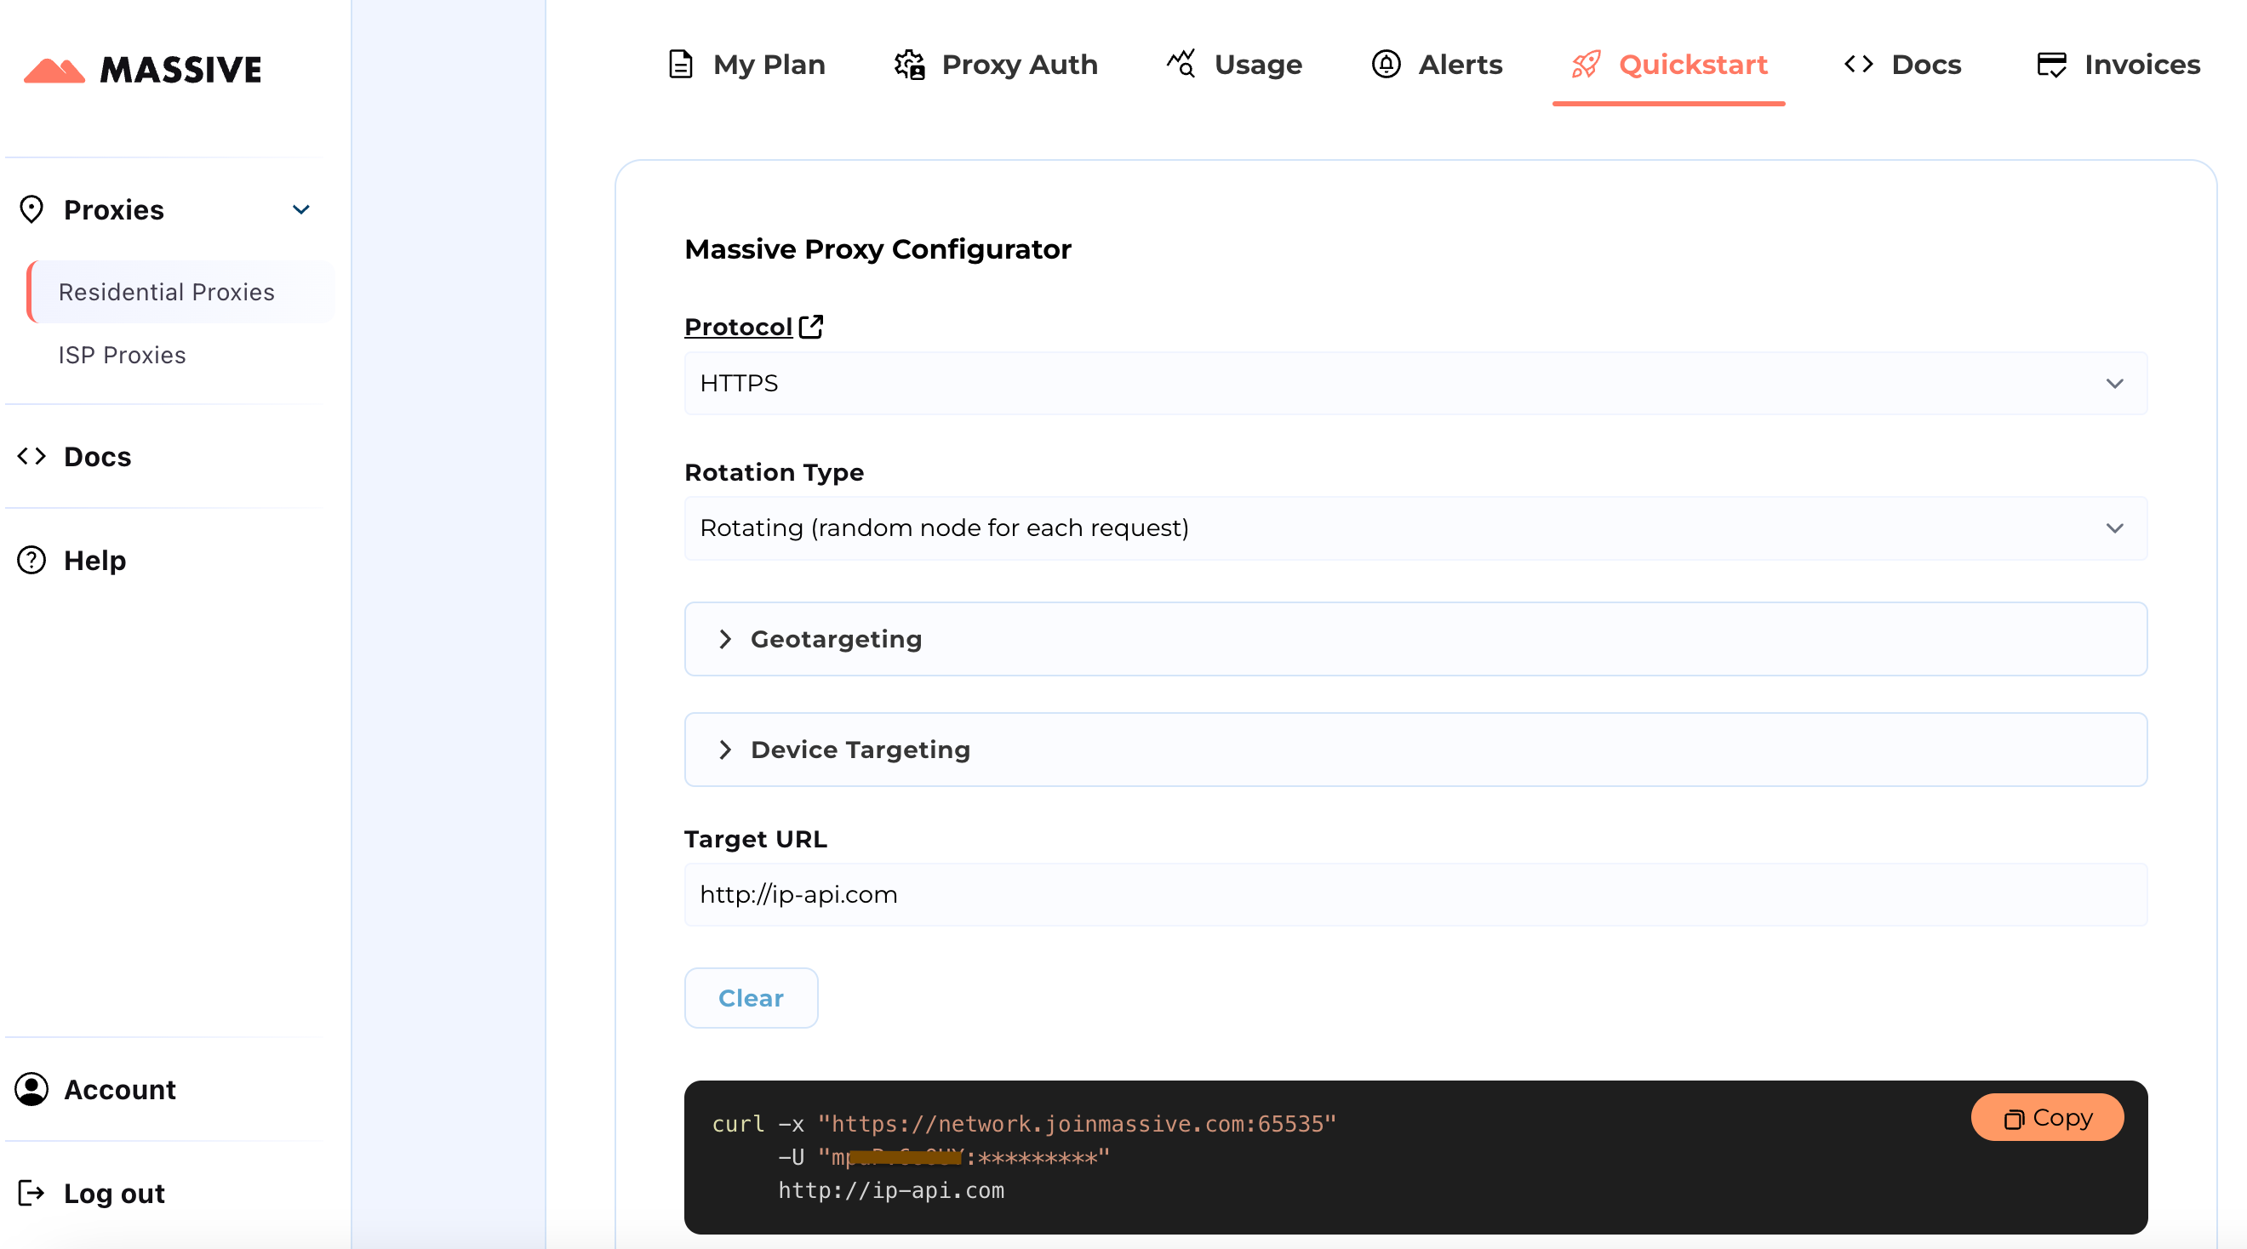
Task: Click the Account avatar icon
Action: [x=31, y=1089]
